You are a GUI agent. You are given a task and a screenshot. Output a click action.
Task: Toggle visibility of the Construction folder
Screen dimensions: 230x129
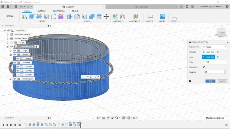15,79
